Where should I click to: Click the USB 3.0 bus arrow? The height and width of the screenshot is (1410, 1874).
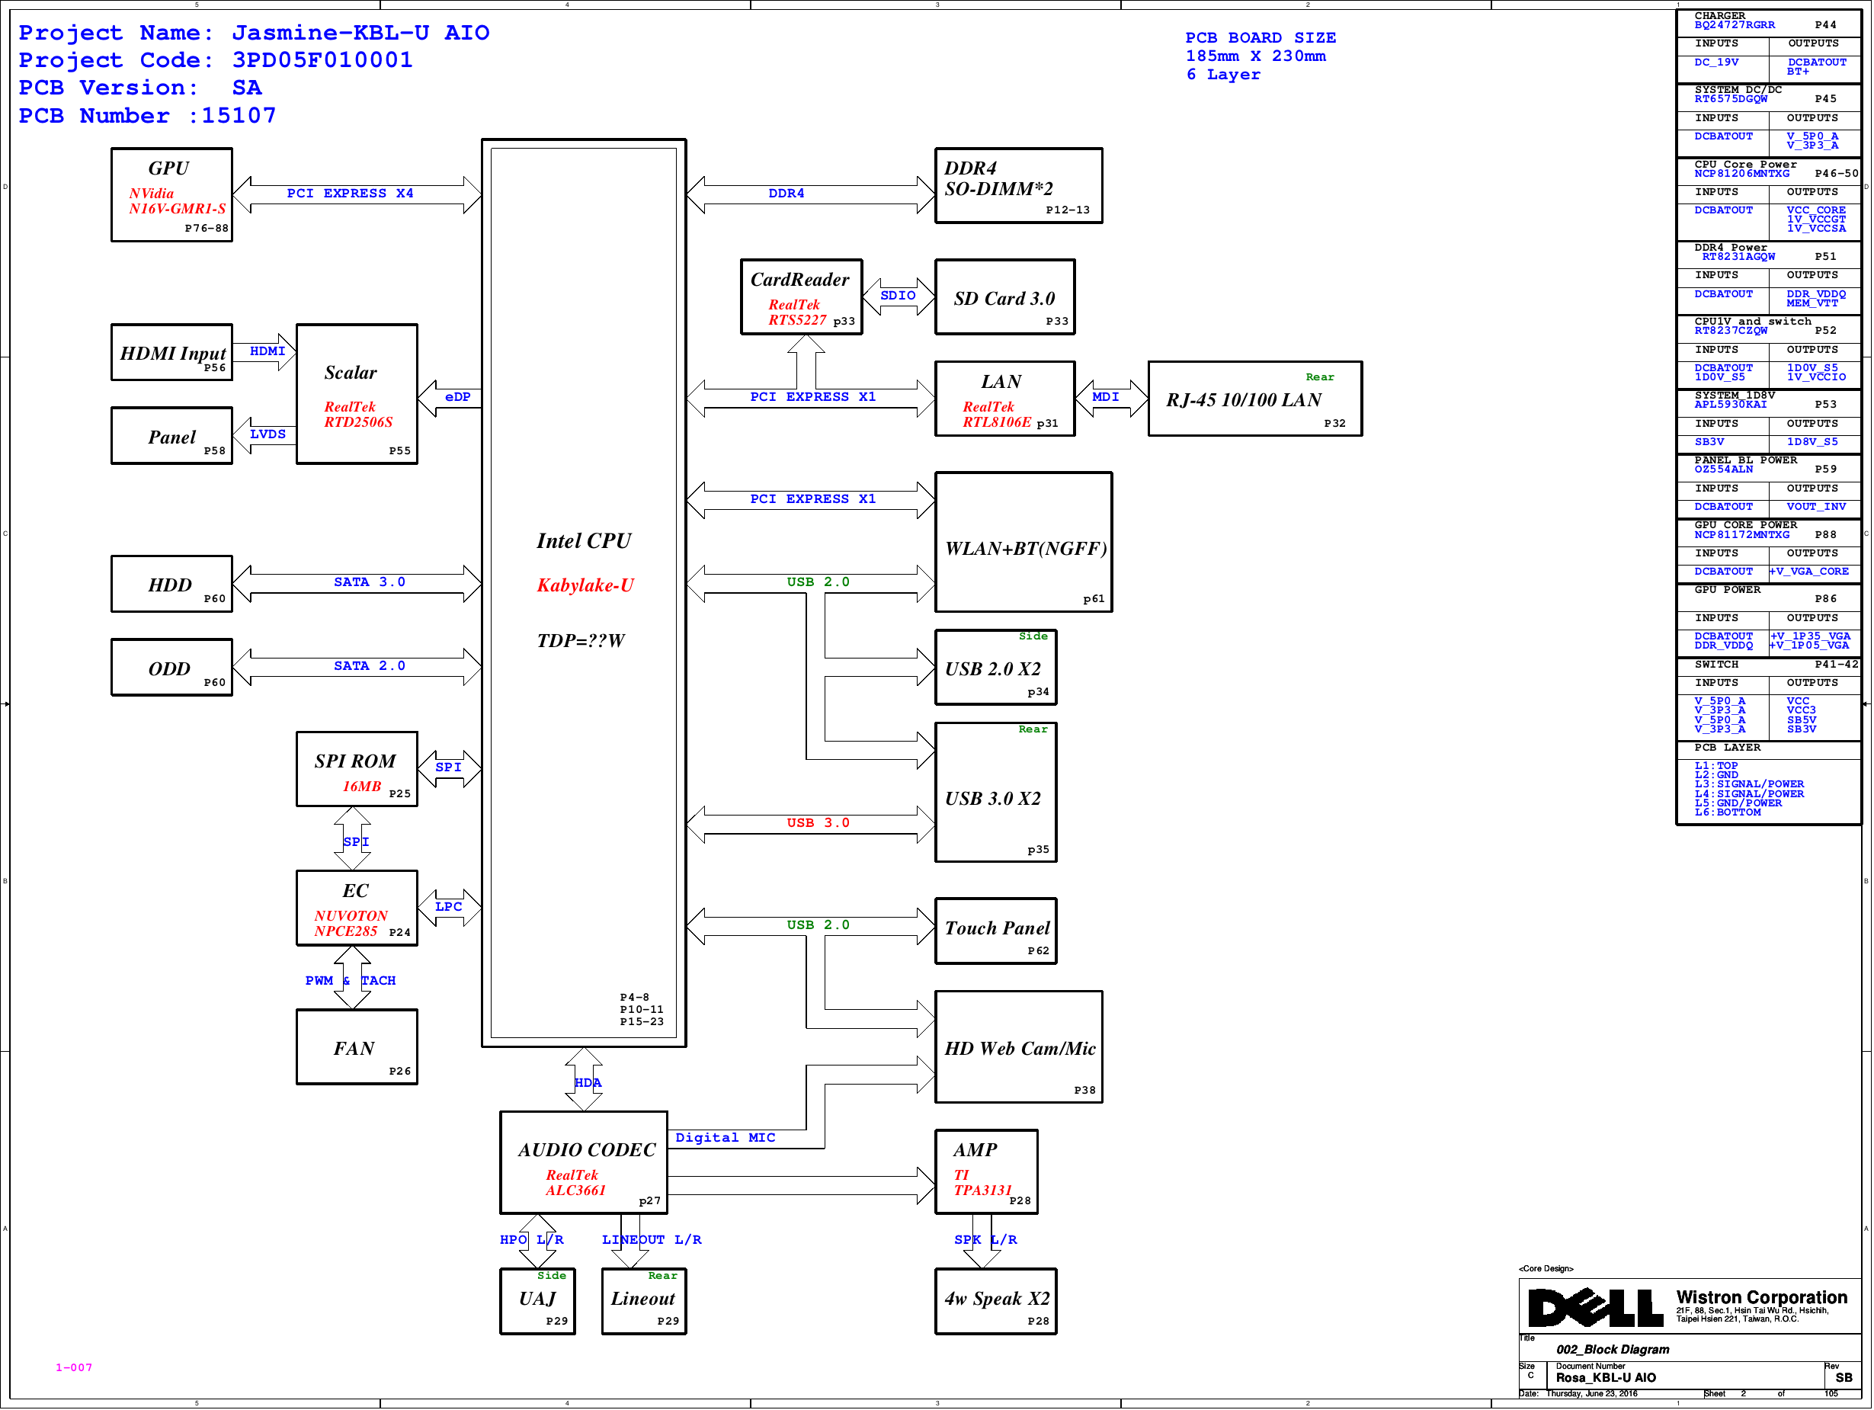tap(809, 824)
